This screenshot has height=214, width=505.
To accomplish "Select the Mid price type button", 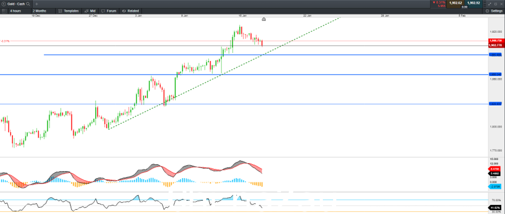I will click(90, 11).
